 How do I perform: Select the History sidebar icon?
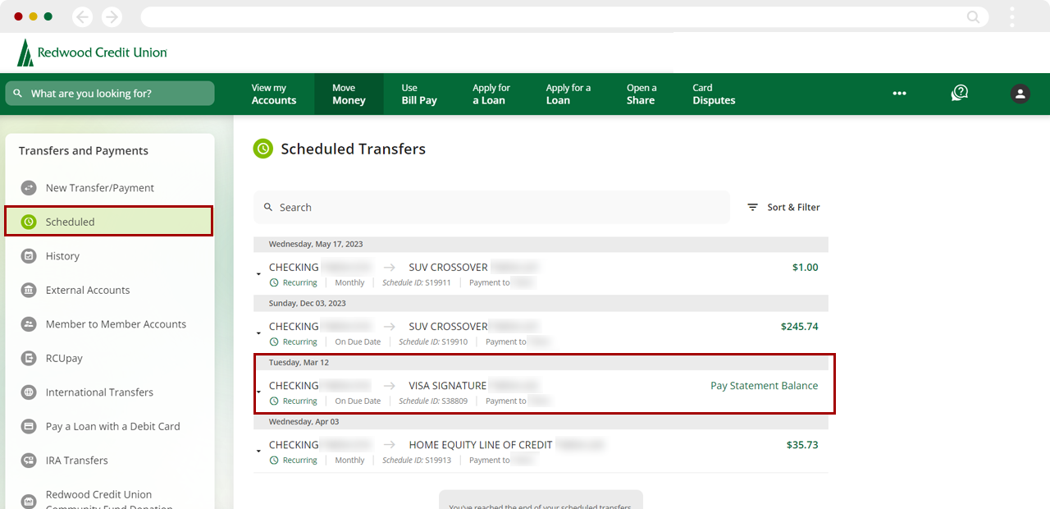click(29, 256)
